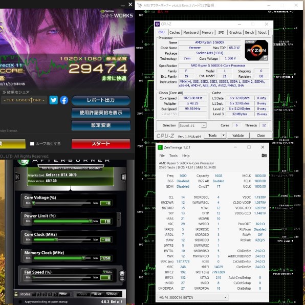Expand the Power Limit link arrow

(119, 220)
